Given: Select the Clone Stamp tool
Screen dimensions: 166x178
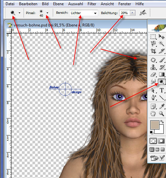Looking at the screenshot, I should coord(153,67).
